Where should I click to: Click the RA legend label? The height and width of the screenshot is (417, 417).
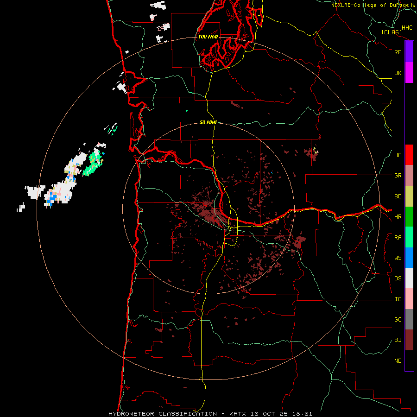(398, 238)
